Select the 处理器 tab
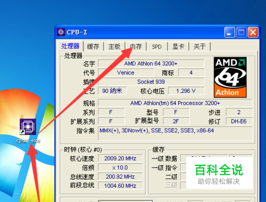The width and height of the screenshot is (266, 202). 70,46
